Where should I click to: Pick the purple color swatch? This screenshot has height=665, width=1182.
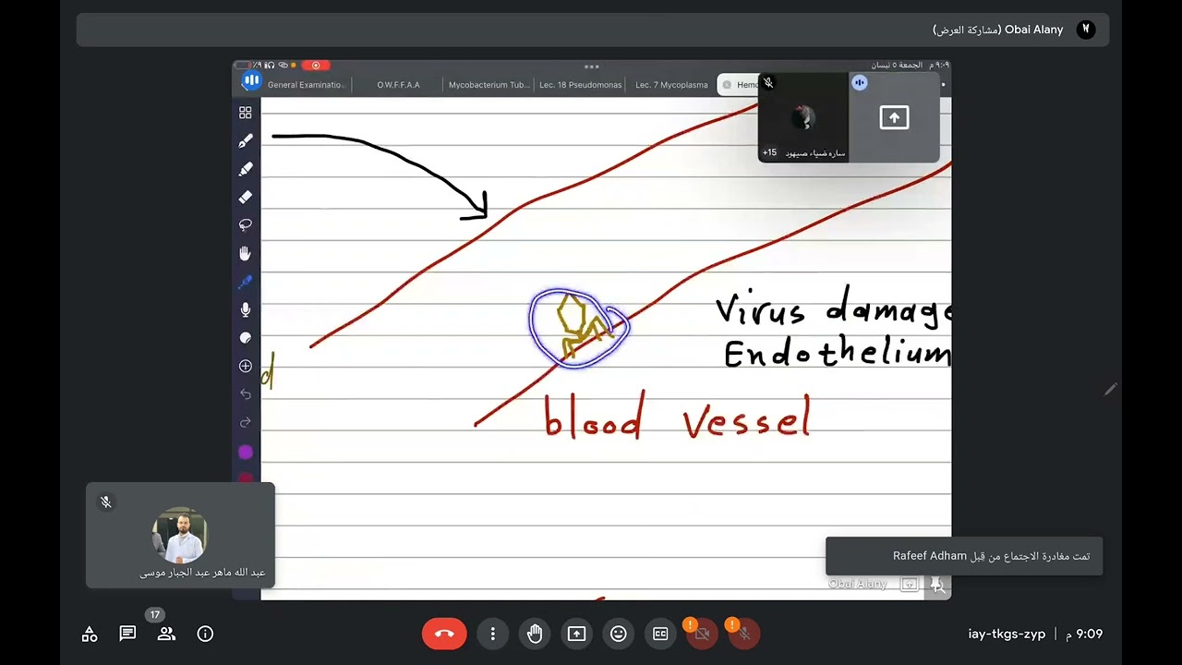click(245, 452)
